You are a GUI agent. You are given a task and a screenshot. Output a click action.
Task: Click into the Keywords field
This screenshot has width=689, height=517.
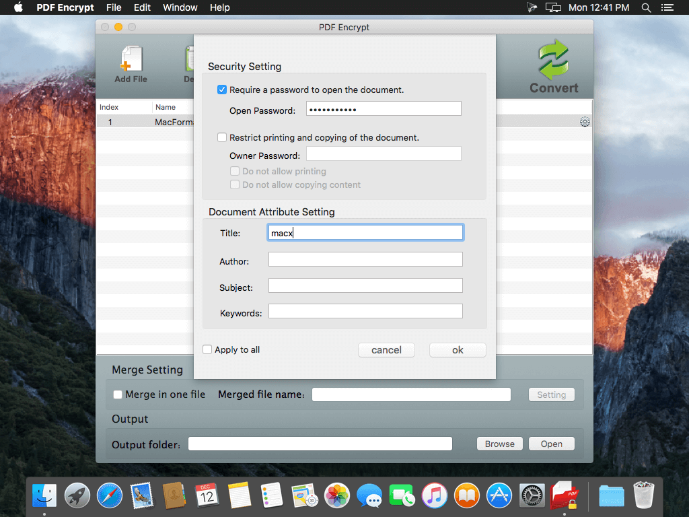(365, 311)
